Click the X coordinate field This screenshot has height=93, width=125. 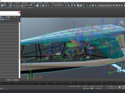point(78,86)
